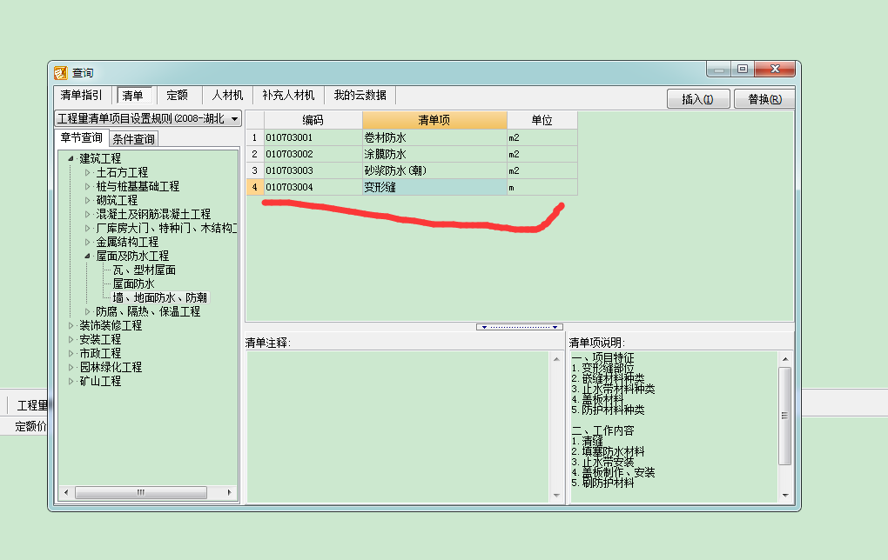This screenshot has height=560, width=888.
Task: Switch to the 清单指引 tab
Action: click(82, 95)
